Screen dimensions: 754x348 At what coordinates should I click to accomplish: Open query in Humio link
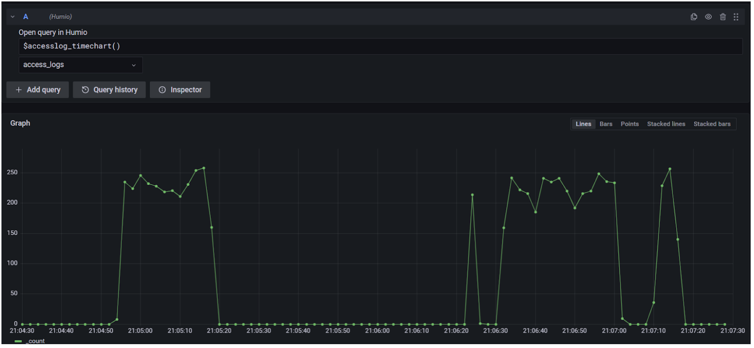coord(53,32)
